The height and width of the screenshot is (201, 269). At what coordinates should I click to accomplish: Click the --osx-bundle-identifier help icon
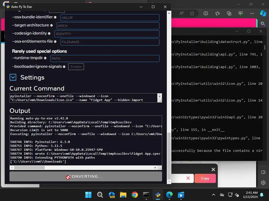pyautogui.click(x=55, y=17)
